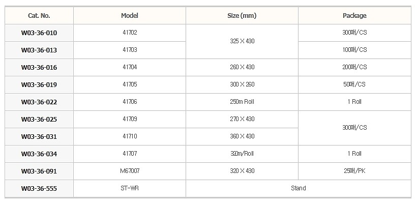Viewport: 417px width, 203px height.
Task: Select model number 41706
Action: pyautogui.click(x=130, y=102)
